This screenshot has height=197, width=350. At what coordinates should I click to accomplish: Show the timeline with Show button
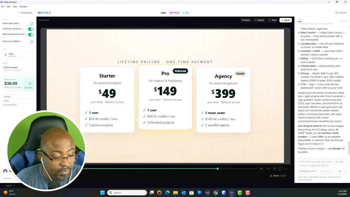pyautogui.click(x=278, y=176)
